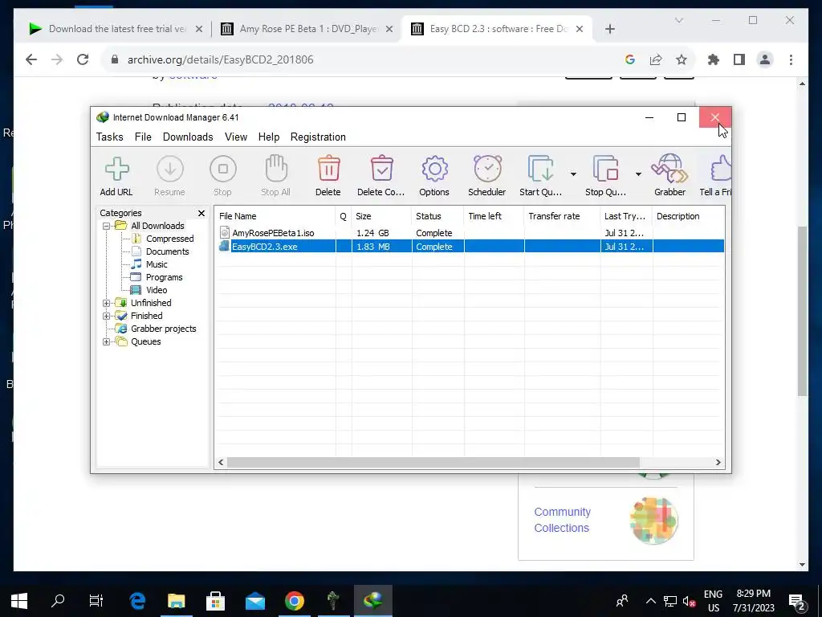Viewport: 822px width, 617px height.
Task: Click the Chrome share page icon
Action: click(656, 59)
